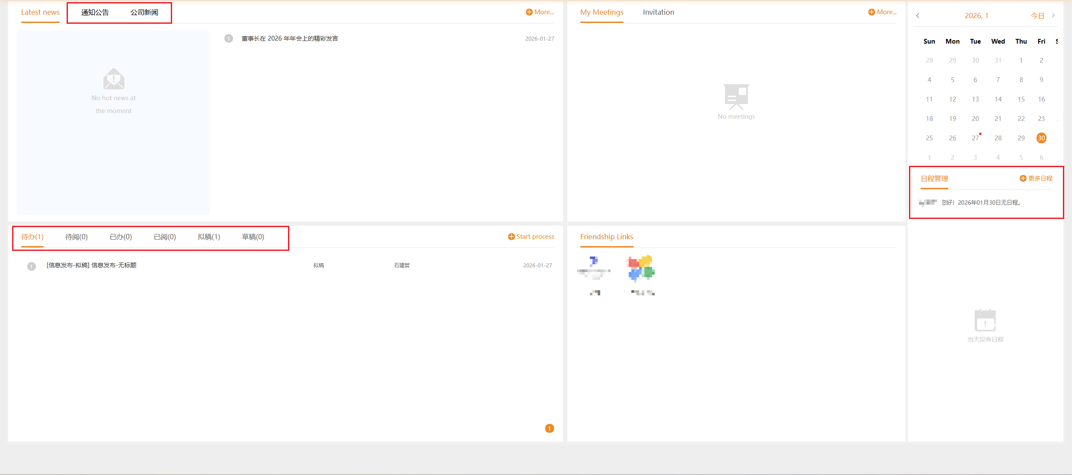The height and width of the screenshot is (475, 1072).
Task: Select the 待阅(0) tab
Action: click(77, 237)
